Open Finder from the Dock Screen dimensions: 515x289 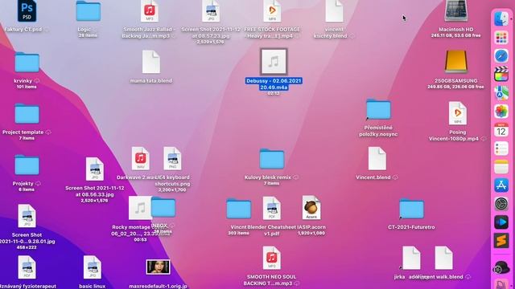point(501,19)
